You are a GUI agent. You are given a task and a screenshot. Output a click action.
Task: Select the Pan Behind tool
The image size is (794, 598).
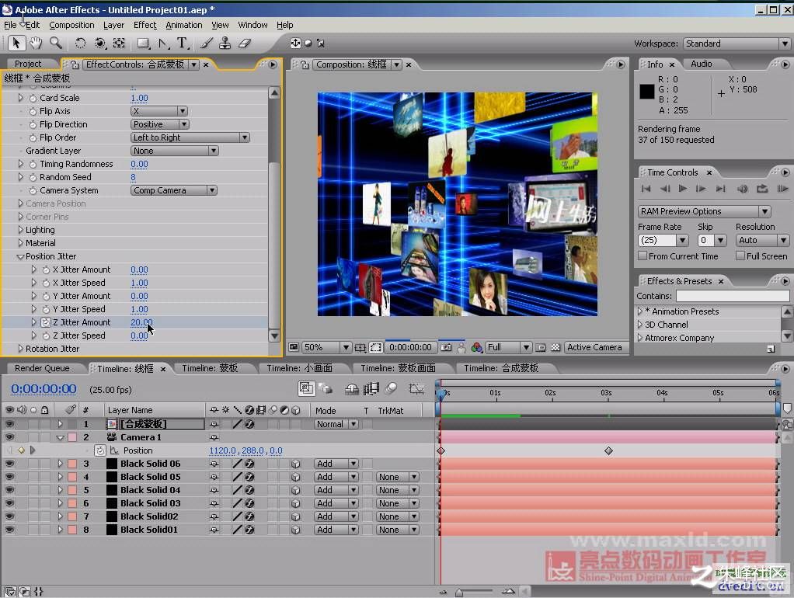pyautogui.click(x=119, y=43)
